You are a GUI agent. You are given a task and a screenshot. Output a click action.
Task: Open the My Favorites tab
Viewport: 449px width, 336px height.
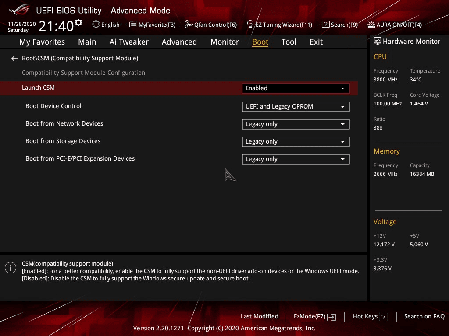coord(42,42)
